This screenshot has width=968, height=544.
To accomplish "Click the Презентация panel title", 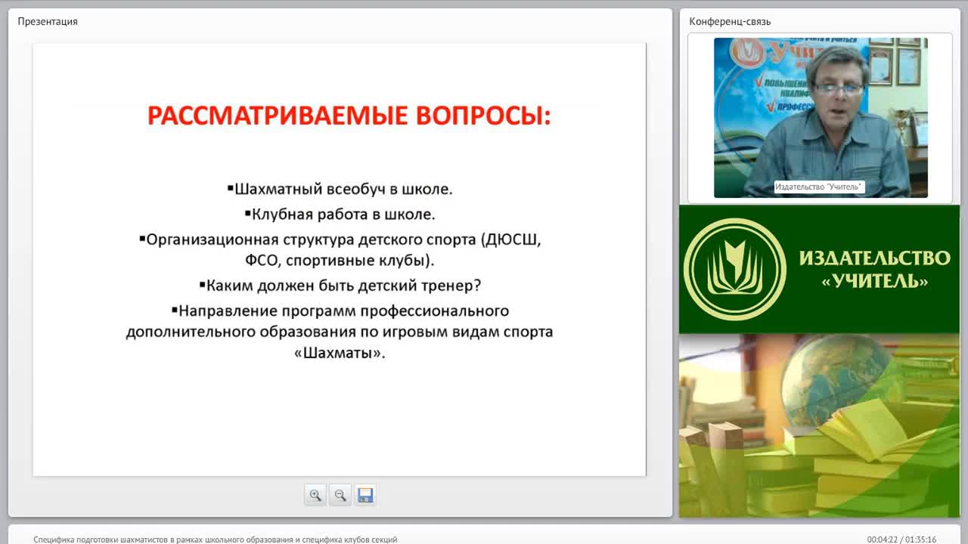I will [x=48, y=21].
